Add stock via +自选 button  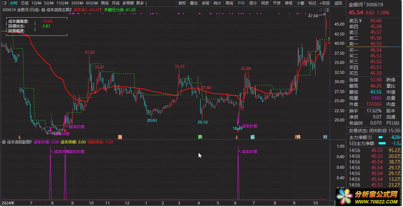(325, 3)
